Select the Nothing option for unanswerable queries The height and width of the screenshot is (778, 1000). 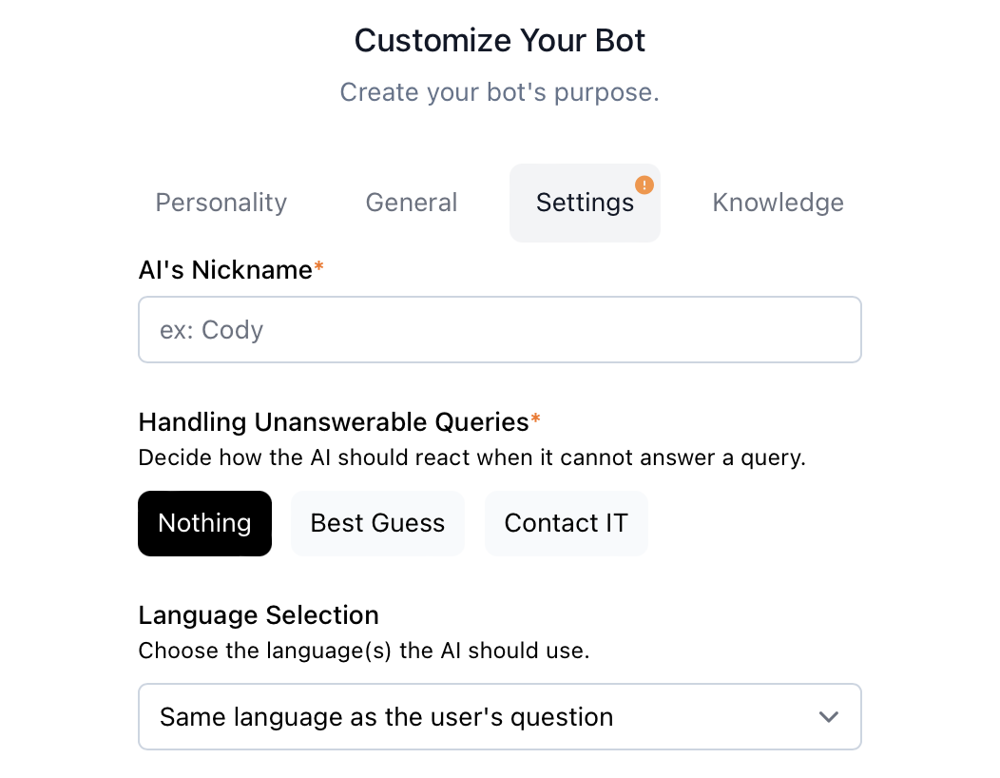204,523
